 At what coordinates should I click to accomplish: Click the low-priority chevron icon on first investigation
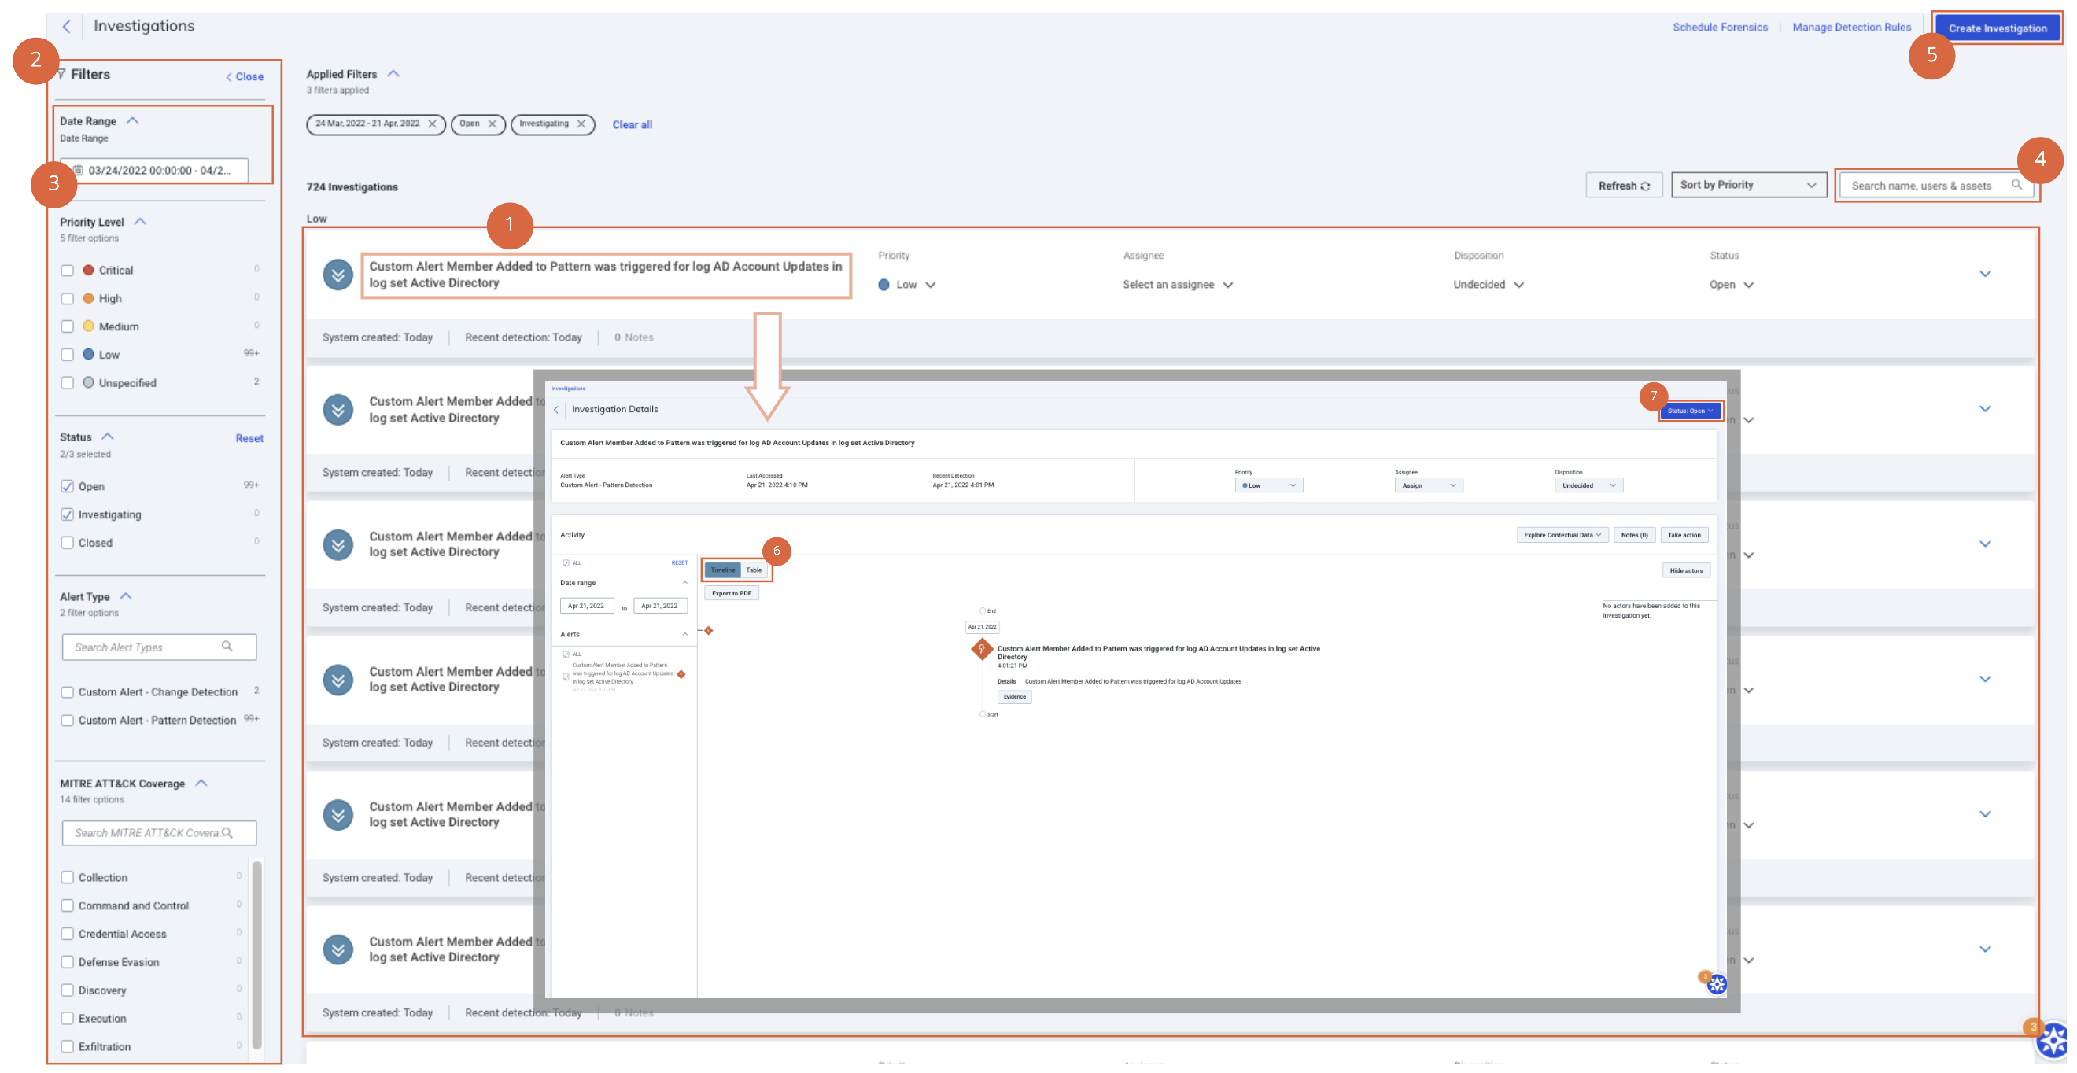[338, 275]
